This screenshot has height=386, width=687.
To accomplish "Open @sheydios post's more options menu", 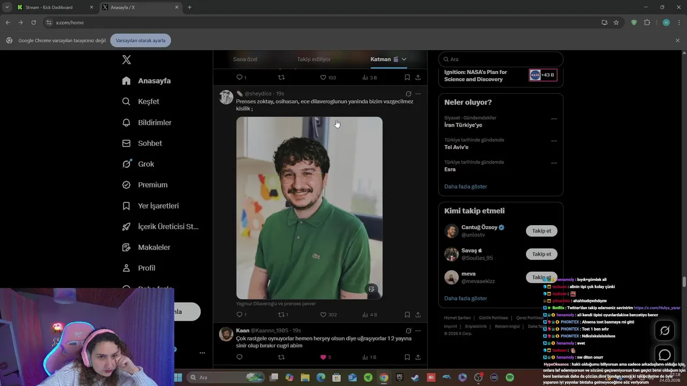I will click(418, 94).
